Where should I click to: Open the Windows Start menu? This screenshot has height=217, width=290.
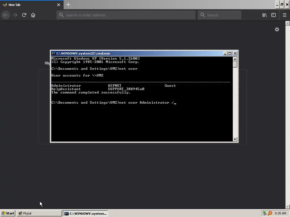8,213
